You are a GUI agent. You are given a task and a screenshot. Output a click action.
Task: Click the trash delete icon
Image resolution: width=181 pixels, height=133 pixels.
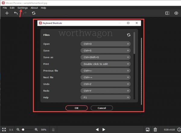point(155,129)
